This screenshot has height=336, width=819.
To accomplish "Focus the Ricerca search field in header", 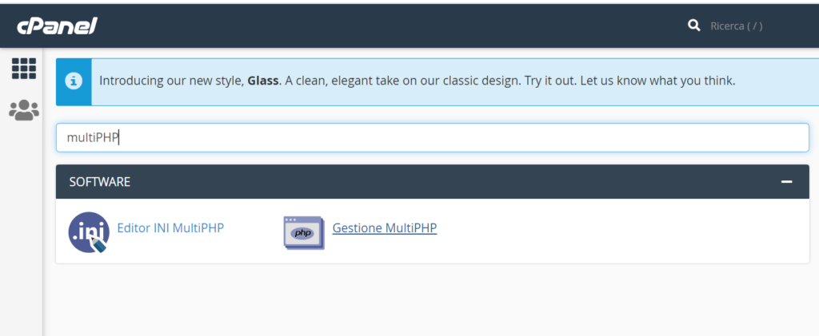I will coord(736,26).
